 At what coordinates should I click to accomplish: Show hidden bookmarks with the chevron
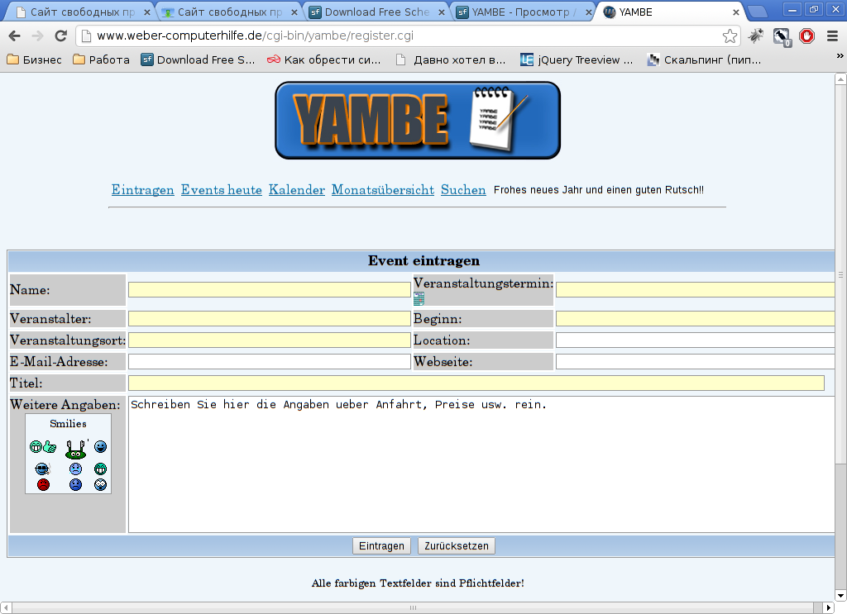tap(840, 55)
